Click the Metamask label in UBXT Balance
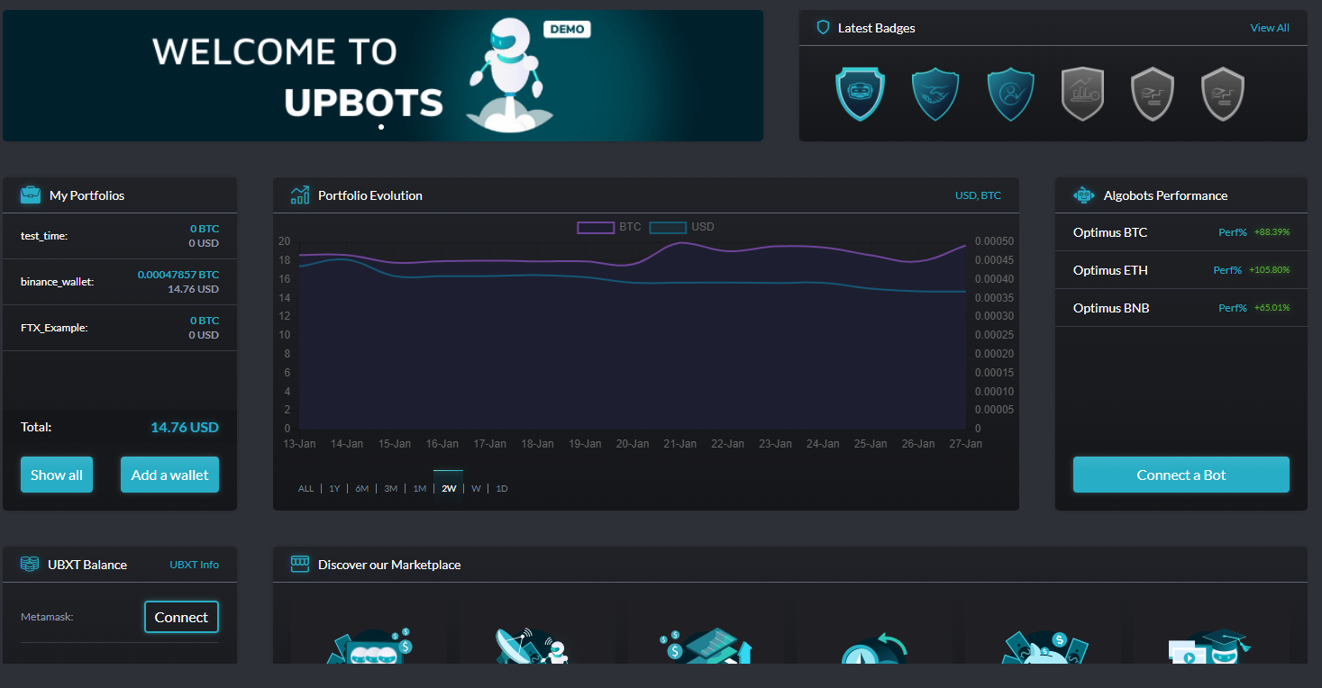Image resolution: width=1322 pixels, height=688 pixels. 47,617
